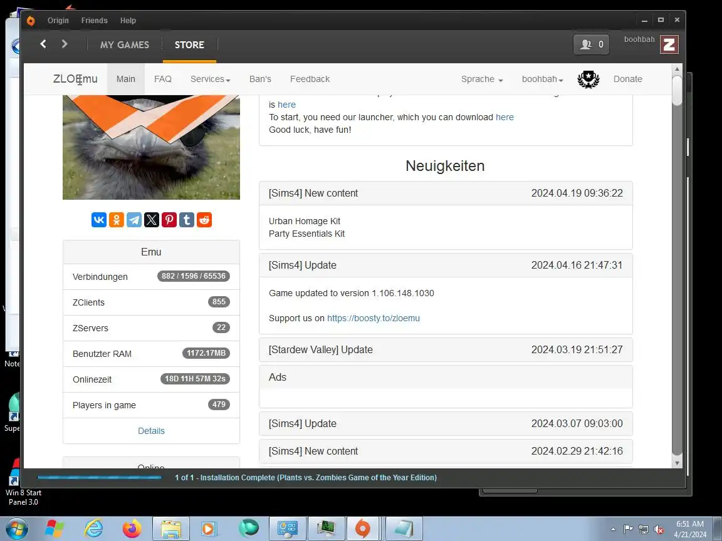Image resolution: width=722 pixels, height=541 pixels.
Task: Click the ZServers 22 badge
Action: point(221,327)
